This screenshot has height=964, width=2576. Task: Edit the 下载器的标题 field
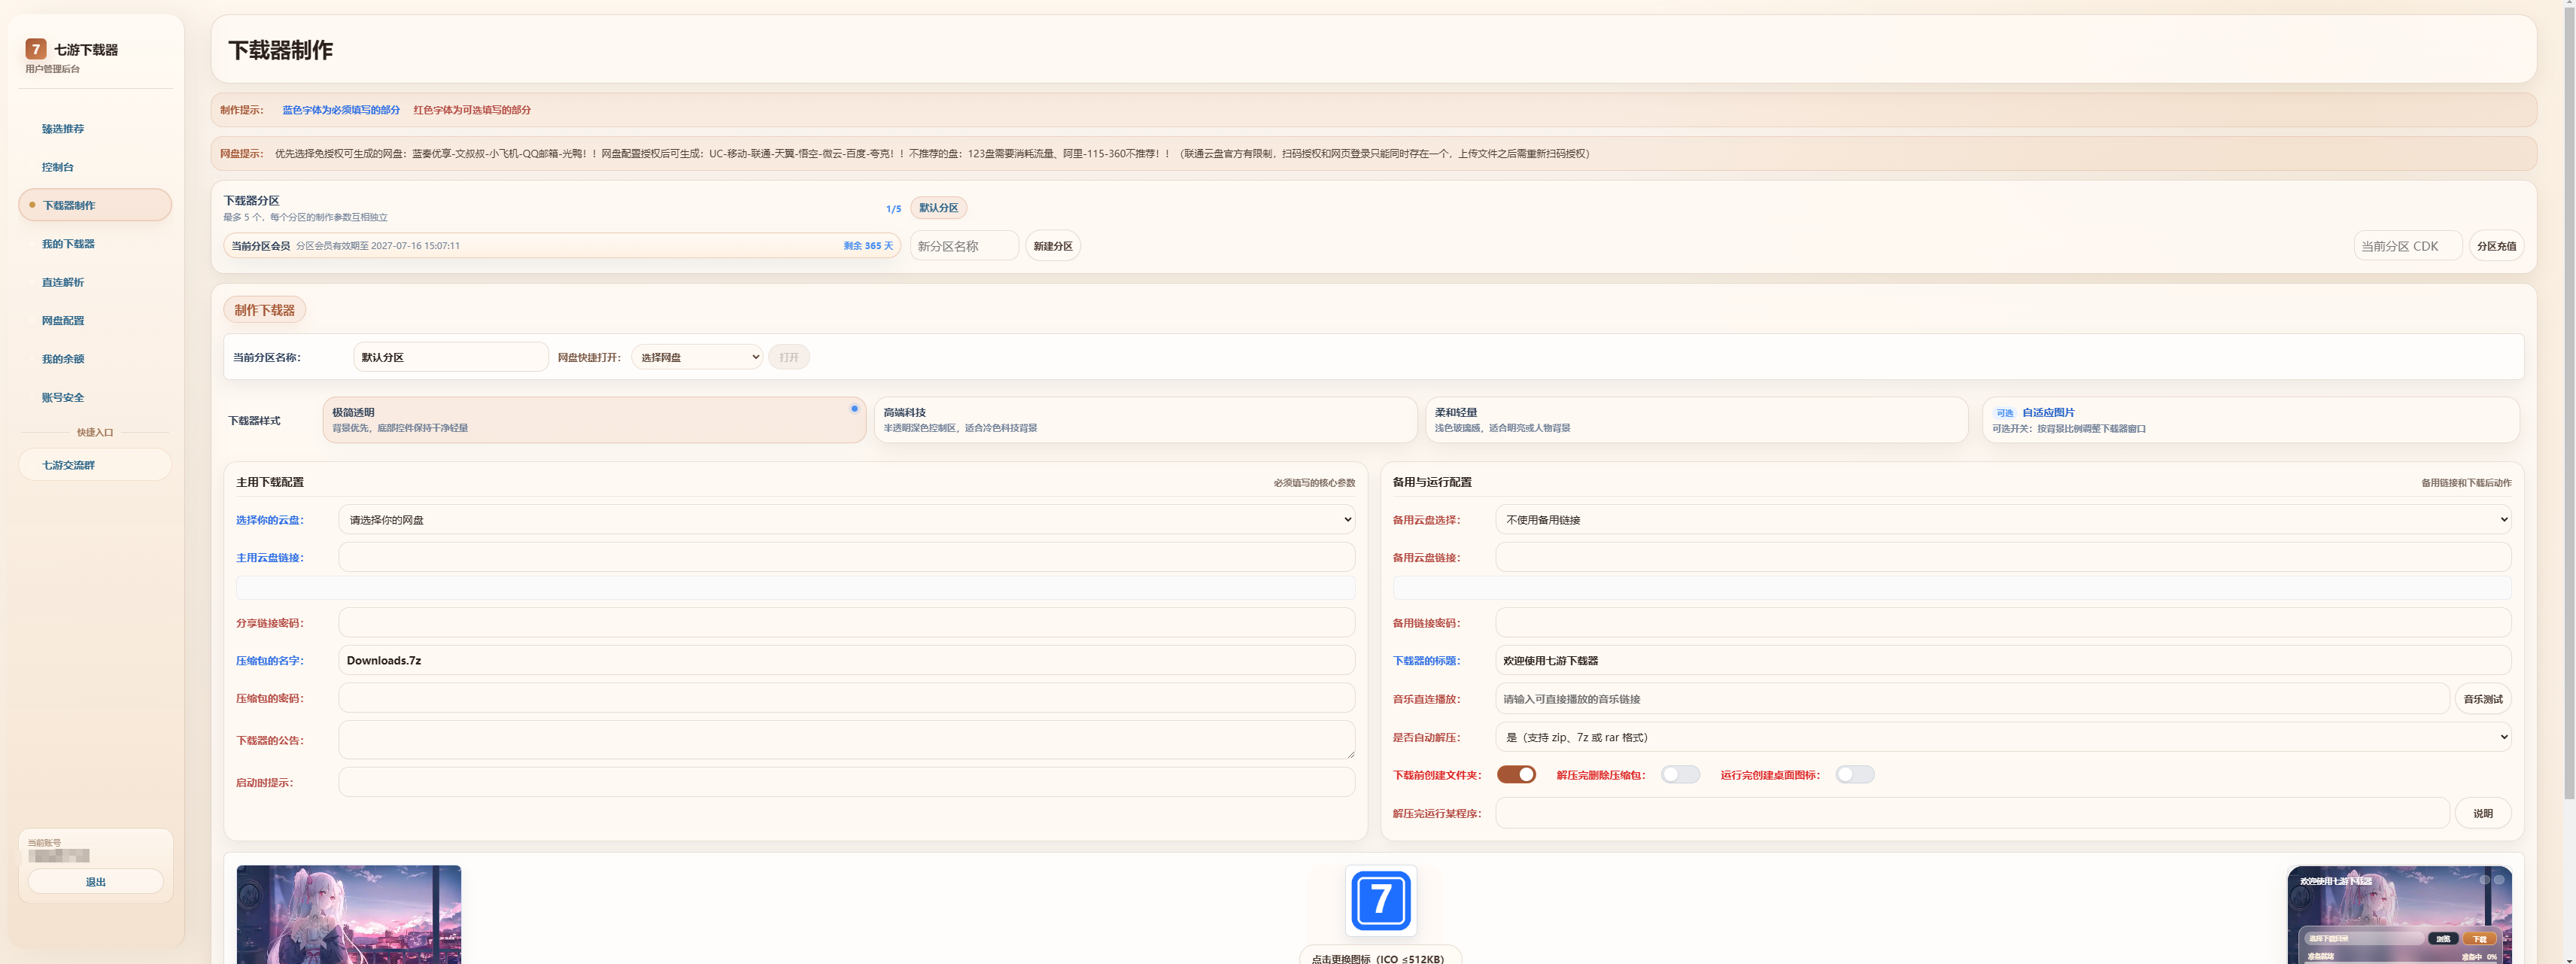(2003, 660)
